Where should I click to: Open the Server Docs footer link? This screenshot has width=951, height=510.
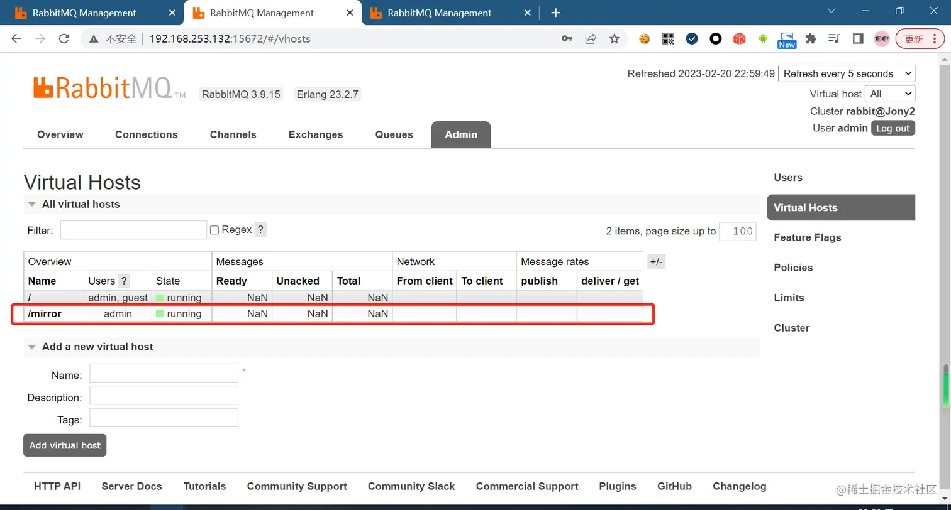tap(131, 486)
